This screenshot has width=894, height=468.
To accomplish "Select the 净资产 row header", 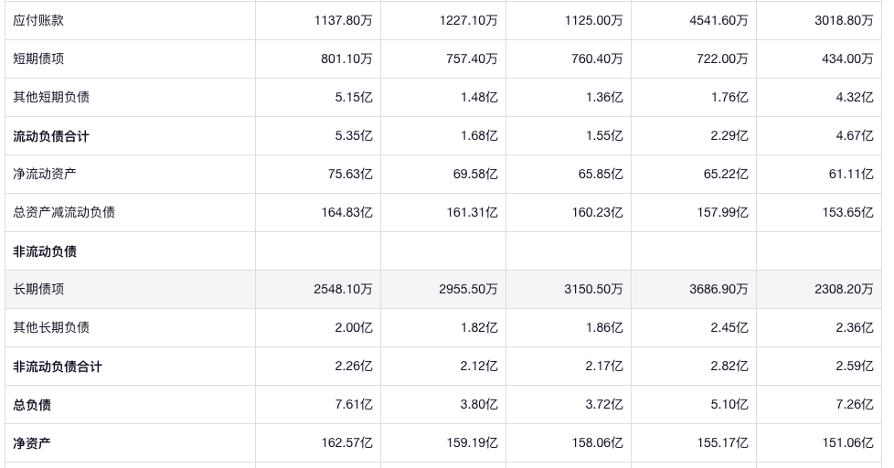I will point(32,443).
